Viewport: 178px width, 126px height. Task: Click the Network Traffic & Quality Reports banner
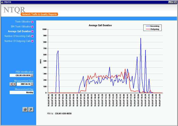coord(39,14)
